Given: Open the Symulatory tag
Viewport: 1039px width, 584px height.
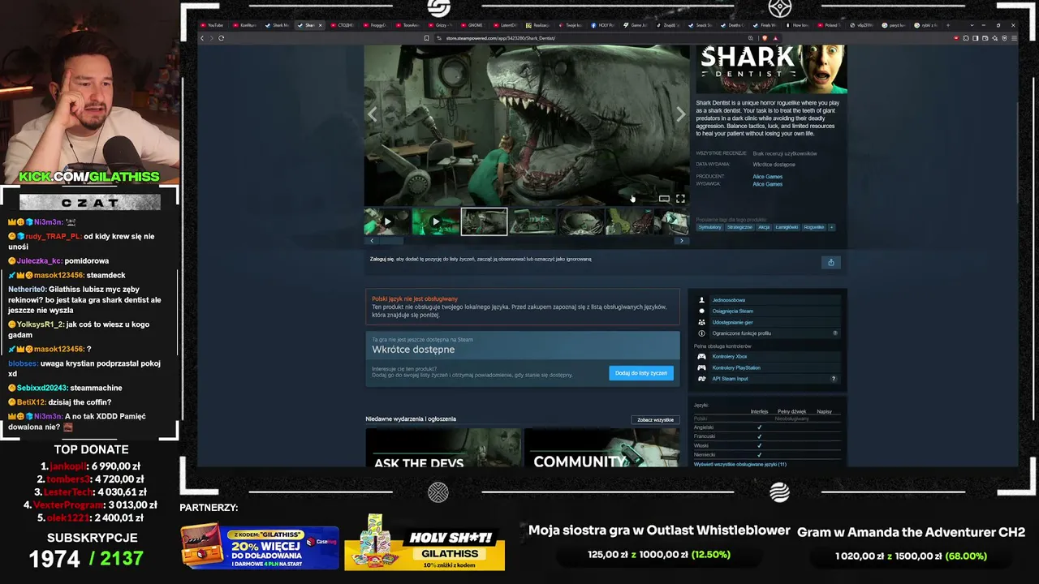Looking at the screenshot, I should click(709, 227).
